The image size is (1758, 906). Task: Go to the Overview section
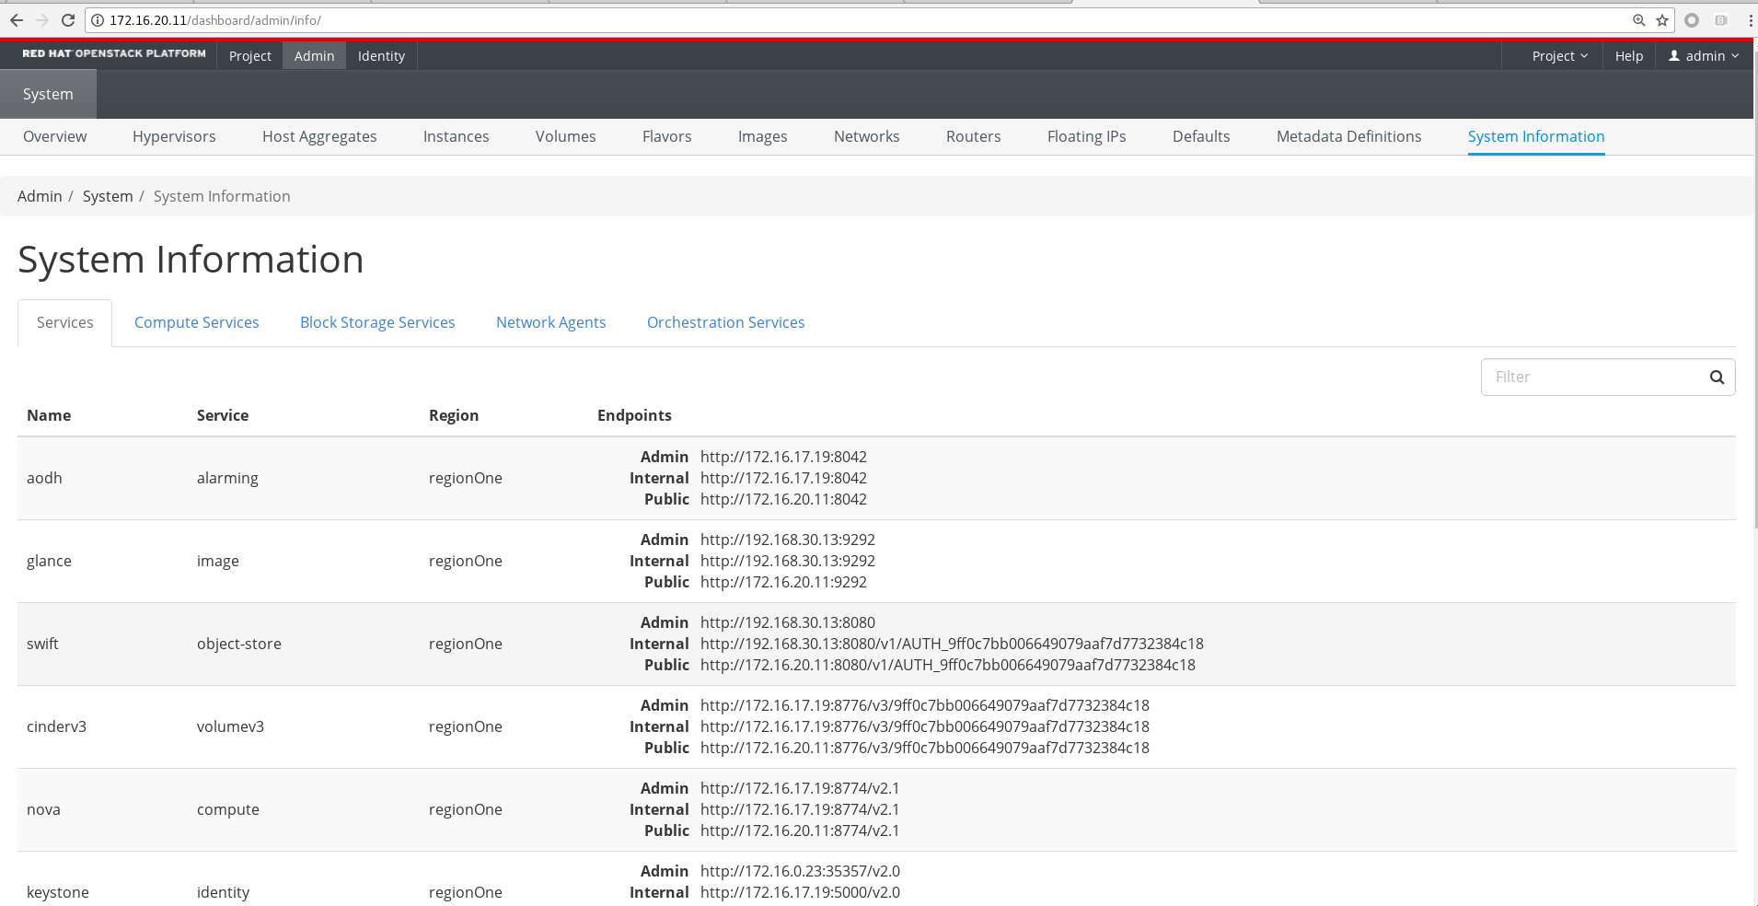click(x=55, y=136)
